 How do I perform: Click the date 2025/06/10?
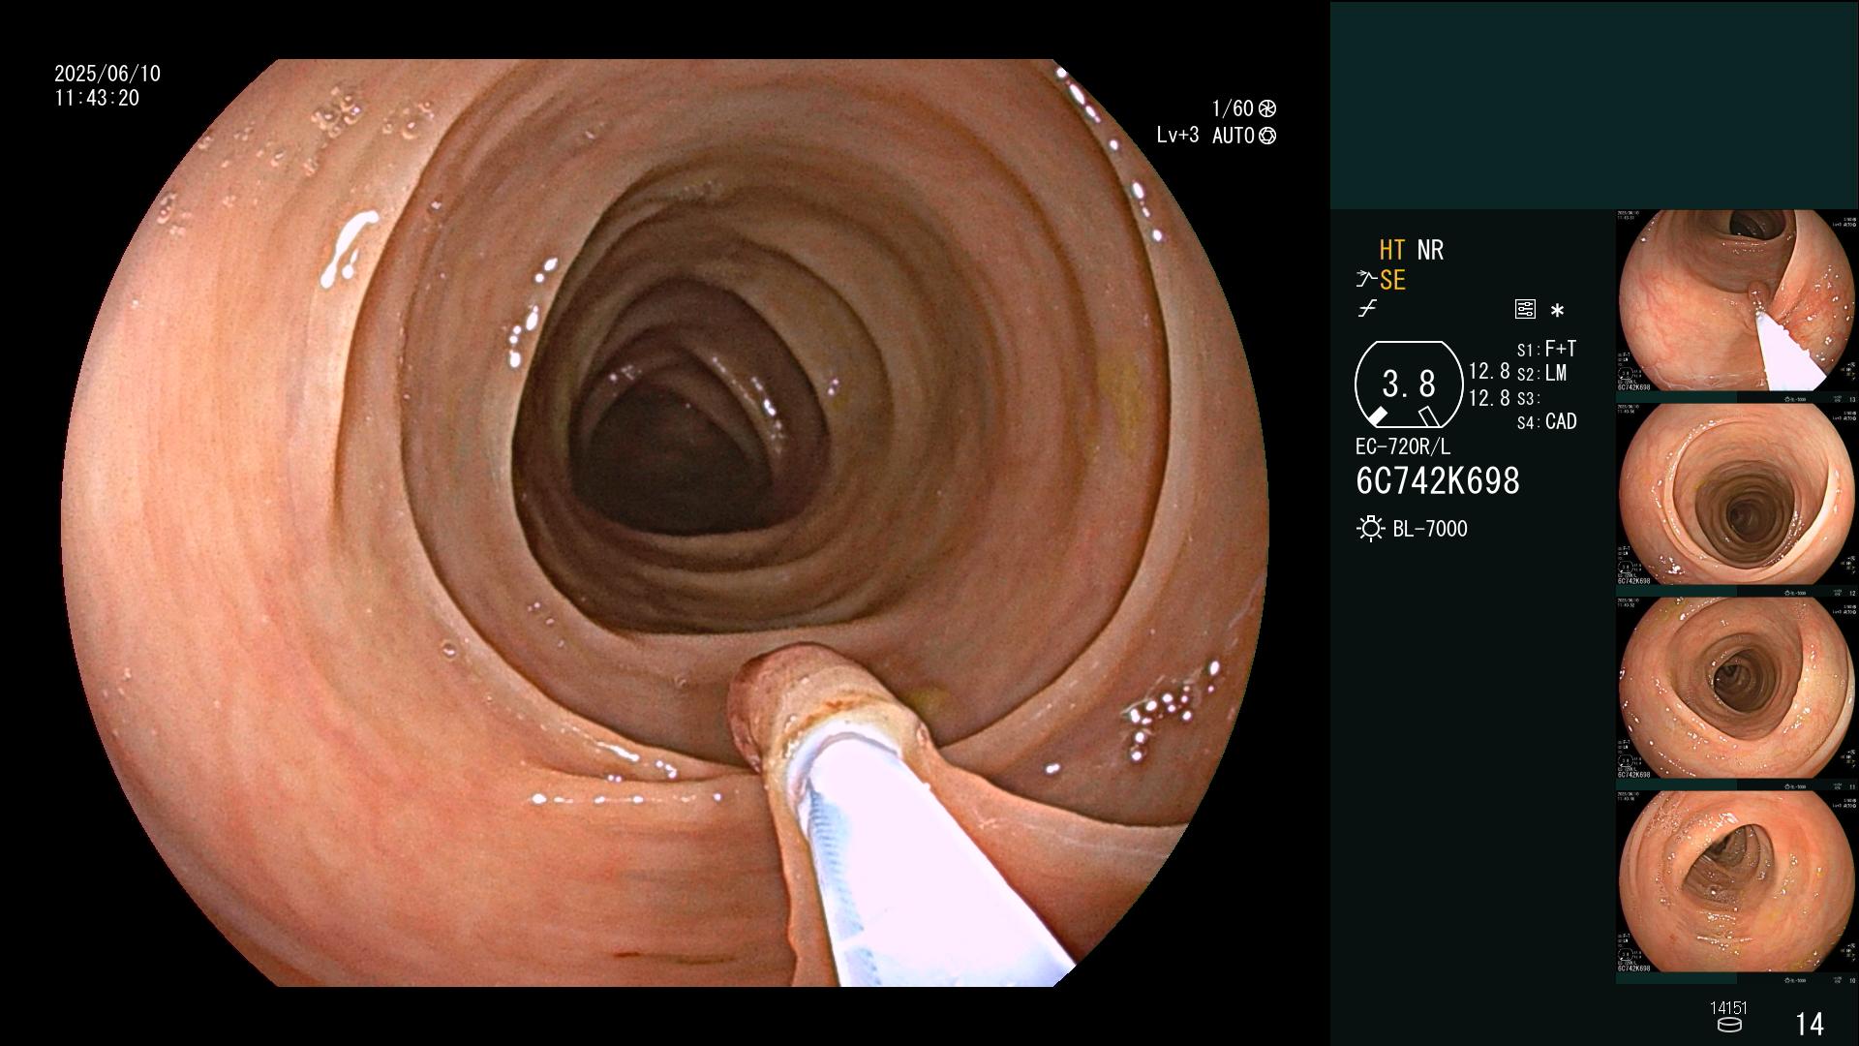point(107,74)
